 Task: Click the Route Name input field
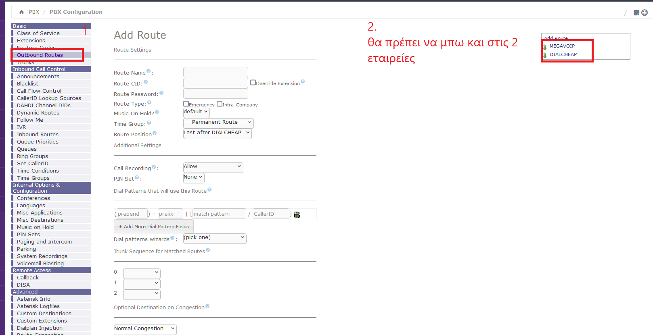pyautogui.click(x=216, y=72)
